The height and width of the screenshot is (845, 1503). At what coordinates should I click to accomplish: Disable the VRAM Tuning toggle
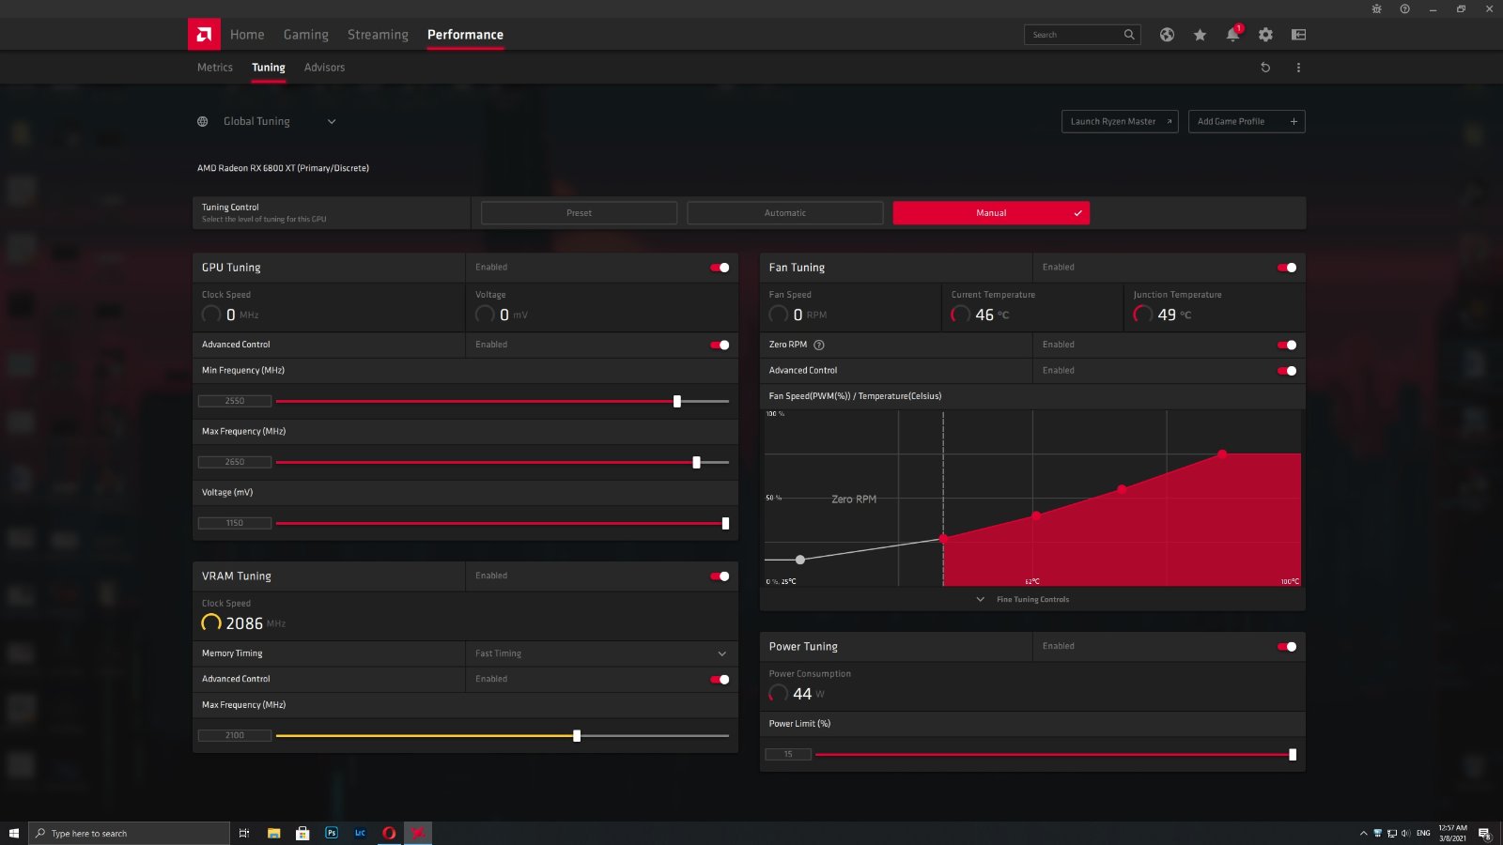[720, 576]
